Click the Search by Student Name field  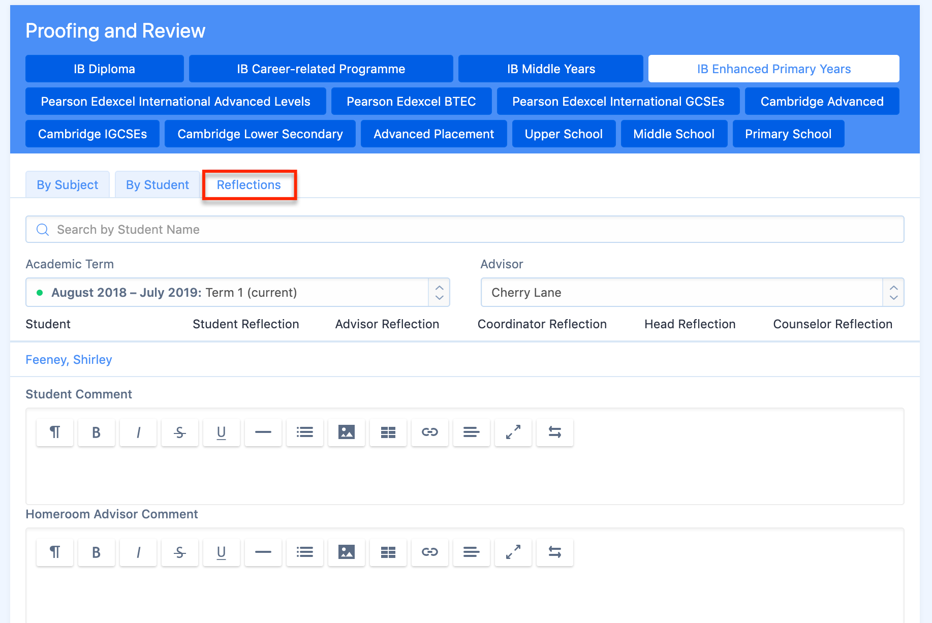tap(465, 229)
